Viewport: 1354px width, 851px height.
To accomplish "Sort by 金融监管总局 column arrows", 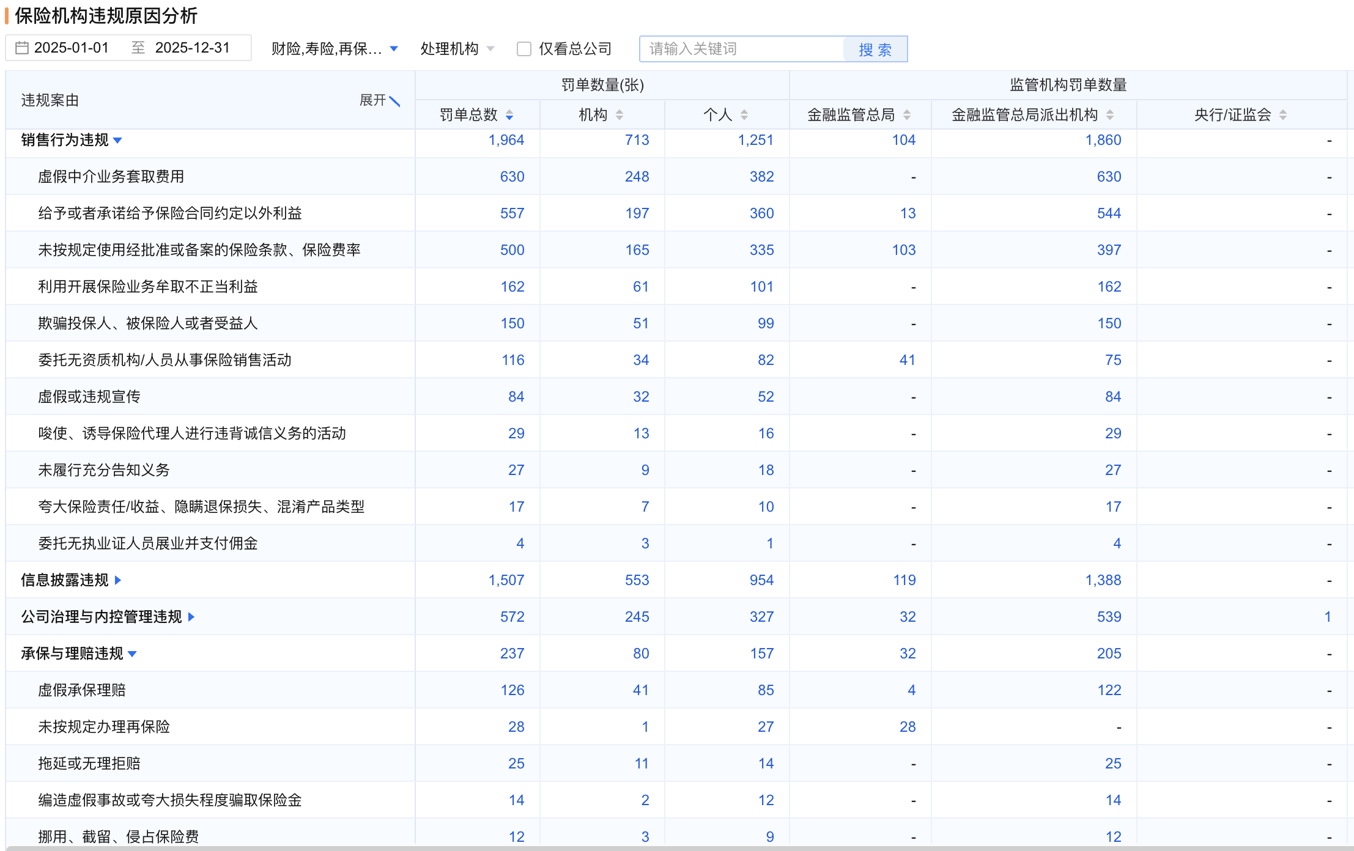I will [907, 115].
